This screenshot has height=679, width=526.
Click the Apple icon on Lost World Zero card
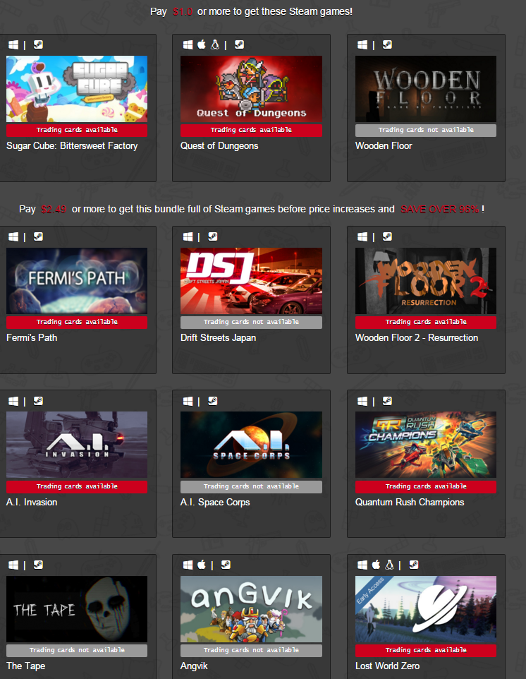tap(377, 565)
